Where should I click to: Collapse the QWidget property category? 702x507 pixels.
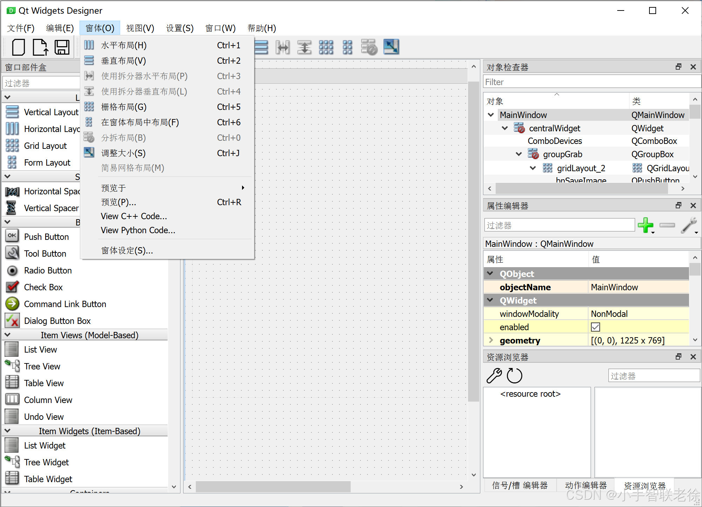[x=490, y=300]
